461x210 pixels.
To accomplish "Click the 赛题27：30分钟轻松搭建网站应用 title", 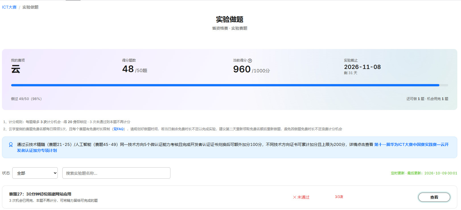I will pyautogui.click(x=40, y=194).
